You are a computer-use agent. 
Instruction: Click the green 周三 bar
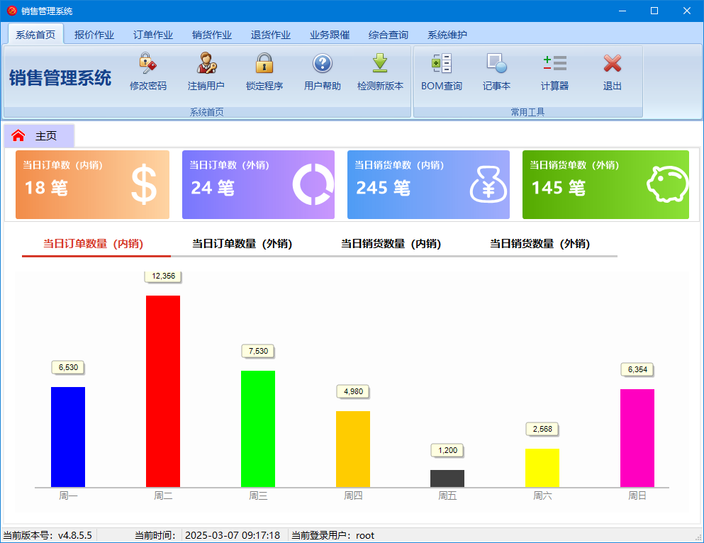[x=258, y=429]
